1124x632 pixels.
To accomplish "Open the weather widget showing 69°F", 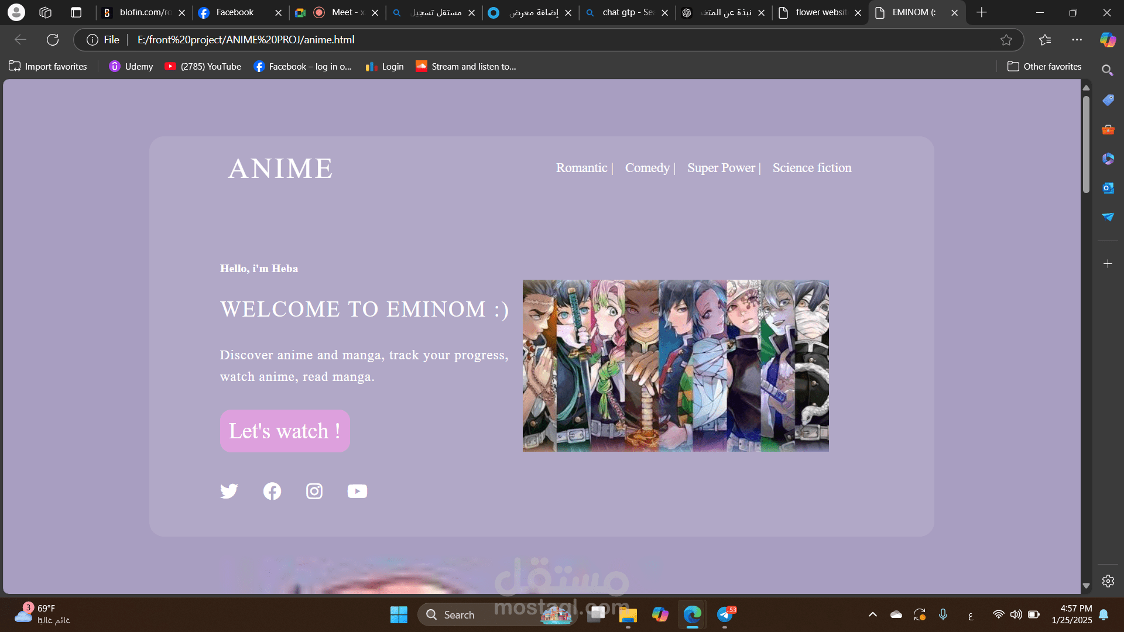I will pyautogui.click(x=42, y=615).
